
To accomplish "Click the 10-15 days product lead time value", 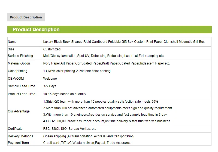I will coord(65,94).
